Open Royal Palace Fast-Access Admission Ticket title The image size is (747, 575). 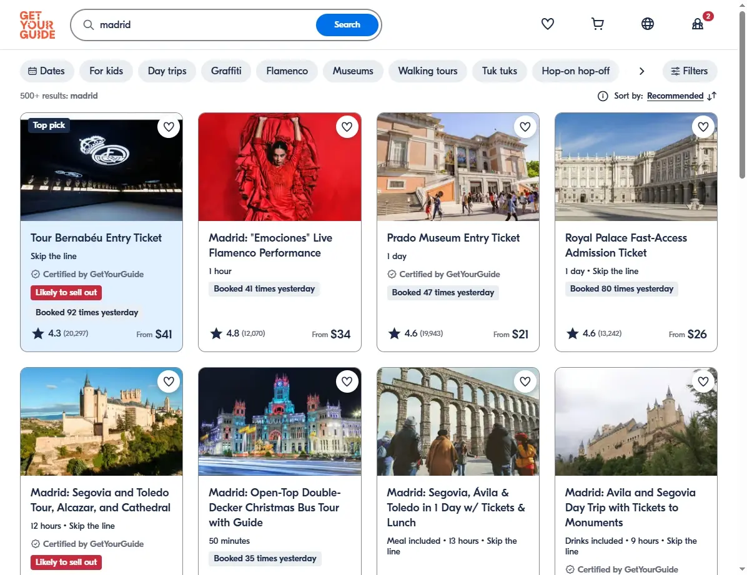click(626, 245)
